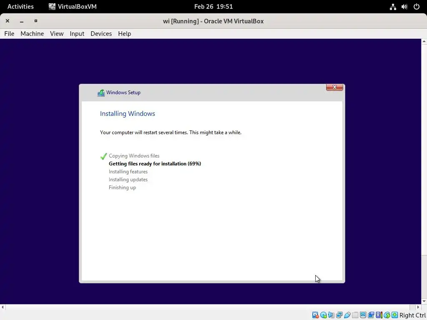427x320 pixels.
Task: Click the optical disk status icon
Action: click(x=323, y=315)
